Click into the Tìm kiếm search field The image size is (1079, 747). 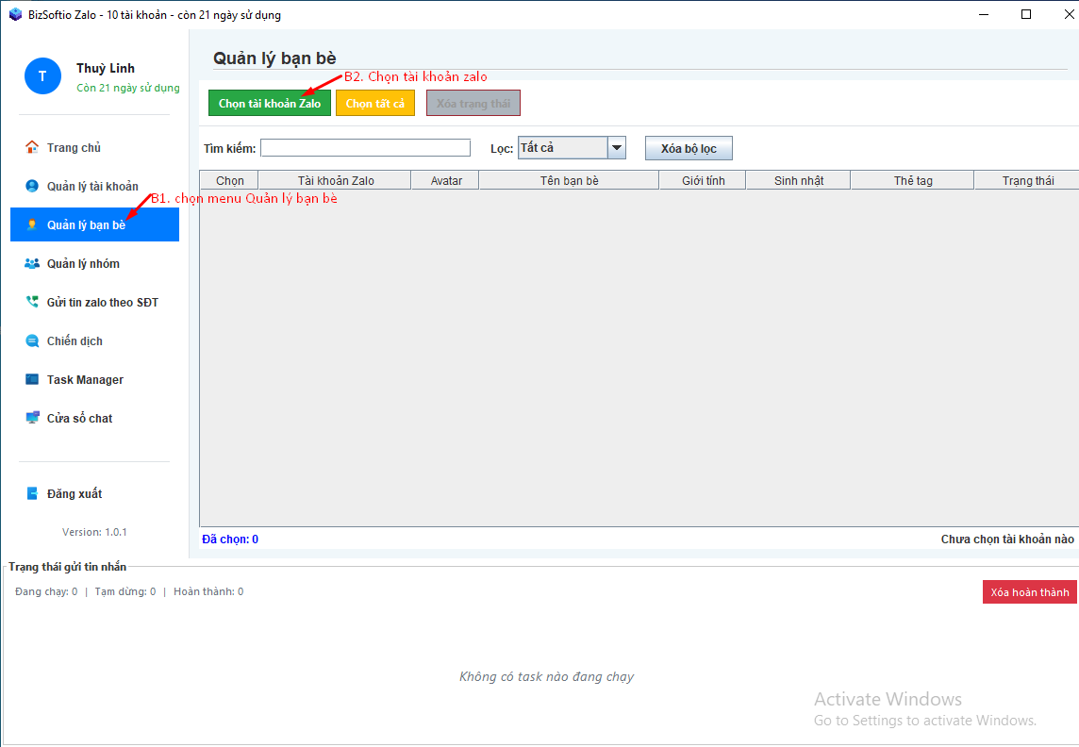365,148
